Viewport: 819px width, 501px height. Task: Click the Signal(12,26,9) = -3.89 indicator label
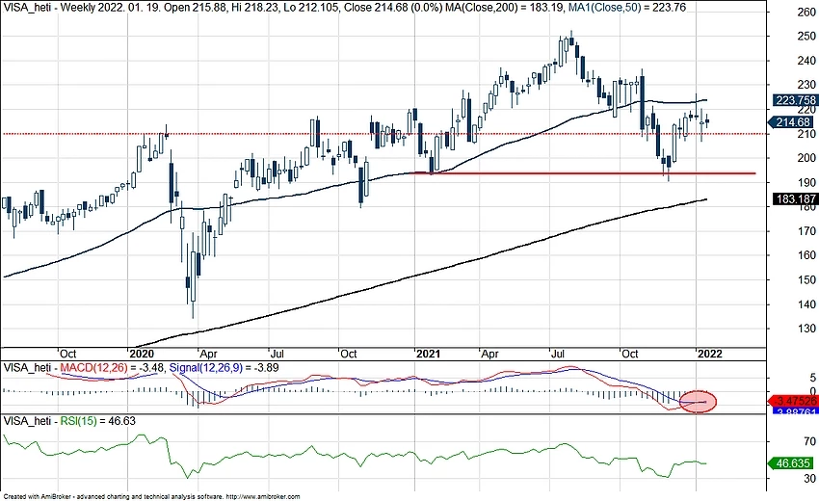pyautogui.click(x=225, y=368)
